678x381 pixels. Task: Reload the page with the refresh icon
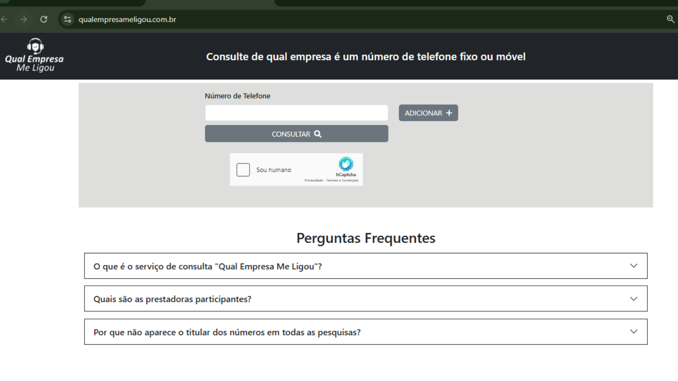pyautogui.click(x=44, y=19)
